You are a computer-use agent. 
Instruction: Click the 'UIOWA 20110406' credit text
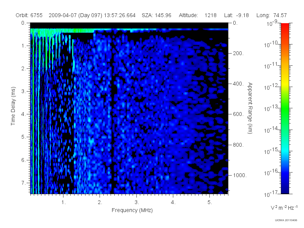point(286,220)
